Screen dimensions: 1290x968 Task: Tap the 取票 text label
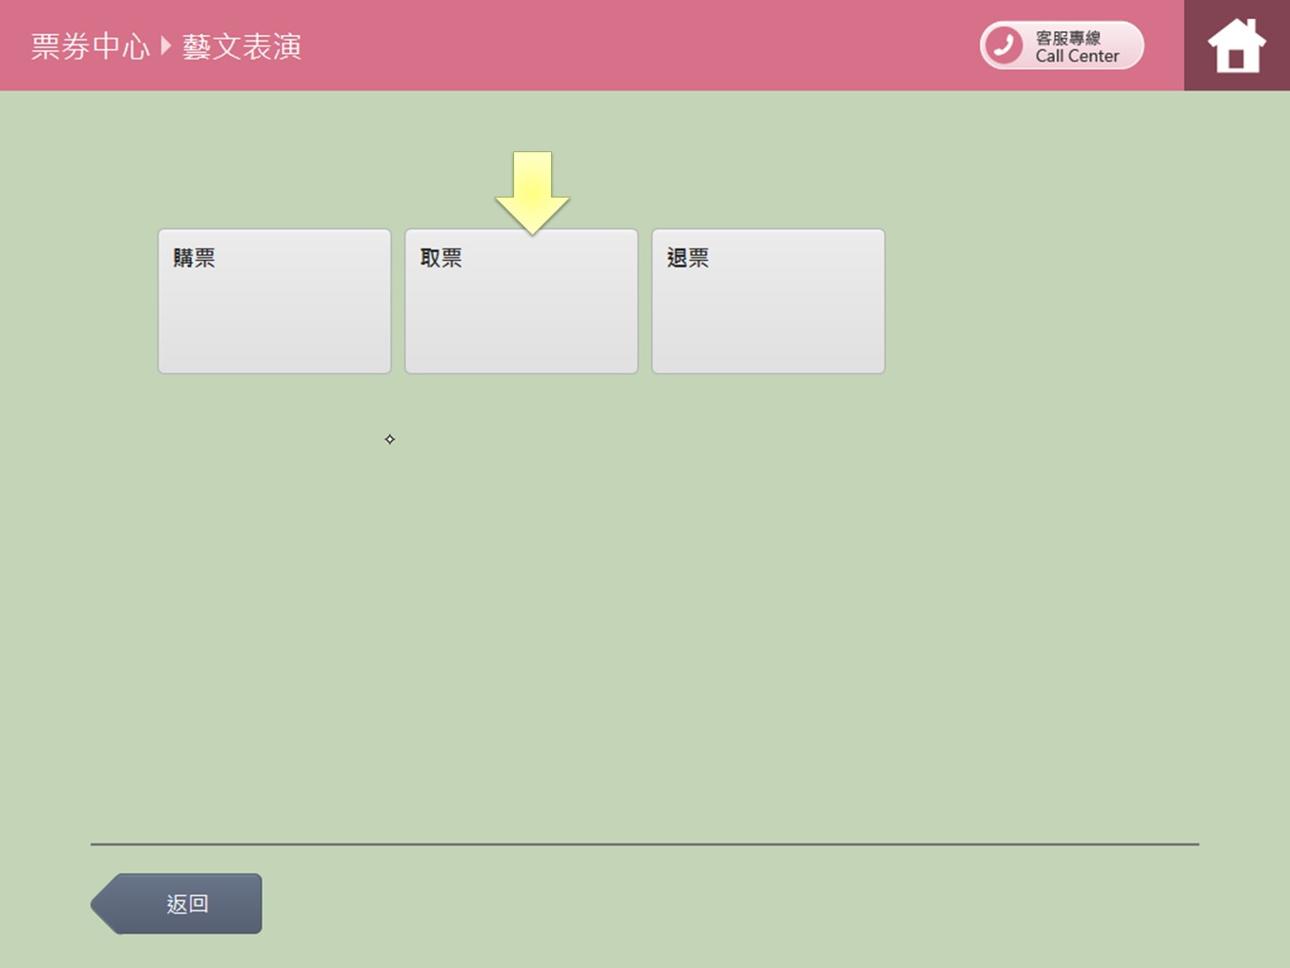[x=440, y=258]
